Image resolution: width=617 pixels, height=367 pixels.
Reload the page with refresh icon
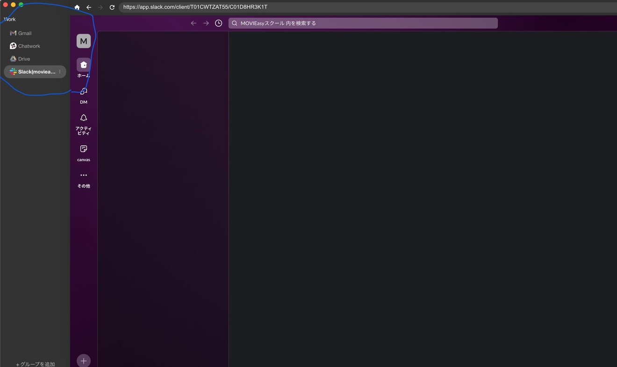(112, 7)
